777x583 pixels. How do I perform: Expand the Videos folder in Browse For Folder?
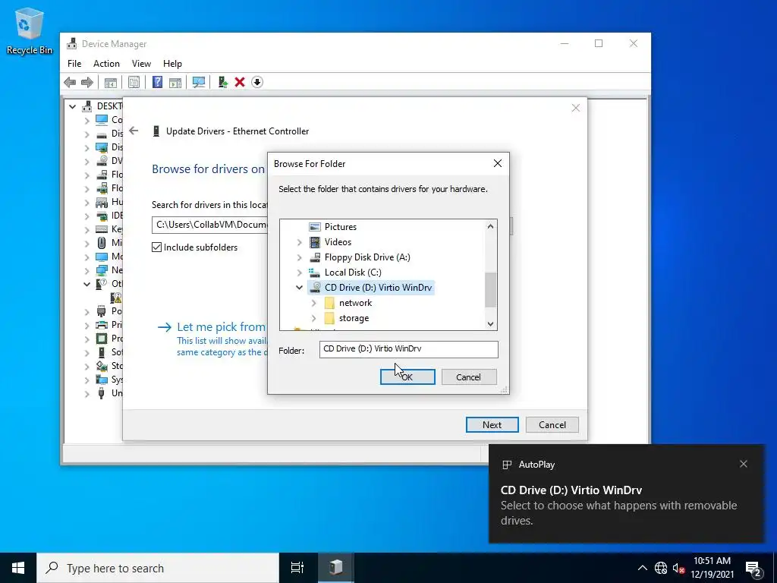coord(299,242)
